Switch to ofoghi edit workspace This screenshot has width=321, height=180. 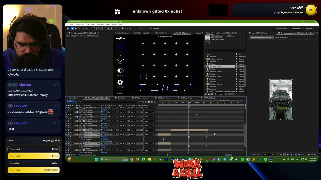click(x=309, y=29)
